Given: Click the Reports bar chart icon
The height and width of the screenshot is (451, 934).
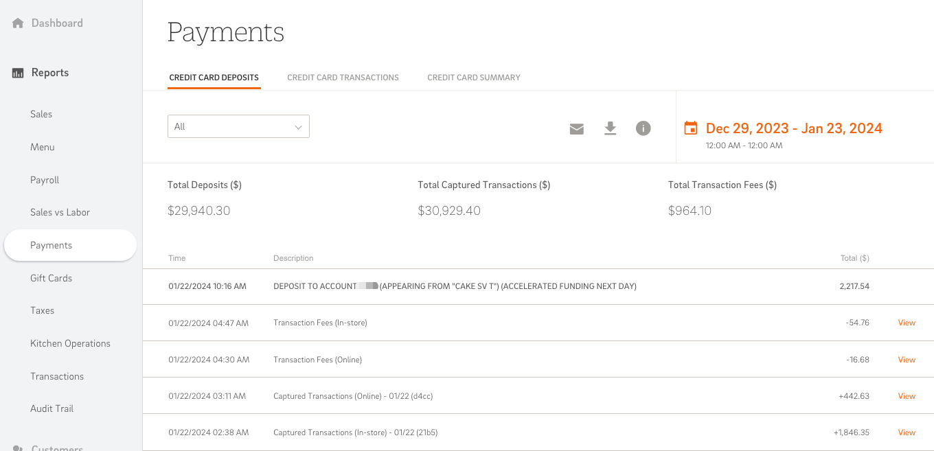Looking at the screenshot, I should coord(18,73).
